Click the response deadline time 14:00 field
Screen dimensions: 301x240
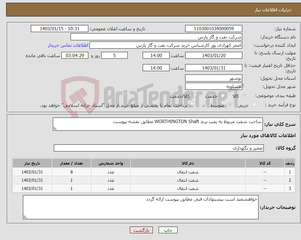[x=156, y=56]
